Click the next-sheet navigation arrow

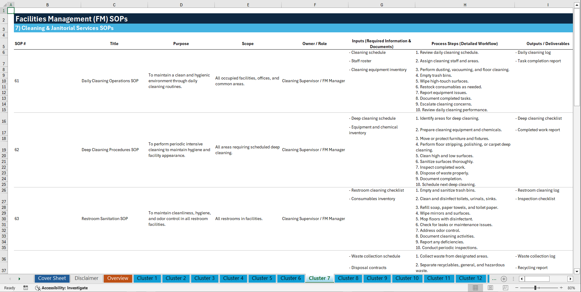[19, 279]
